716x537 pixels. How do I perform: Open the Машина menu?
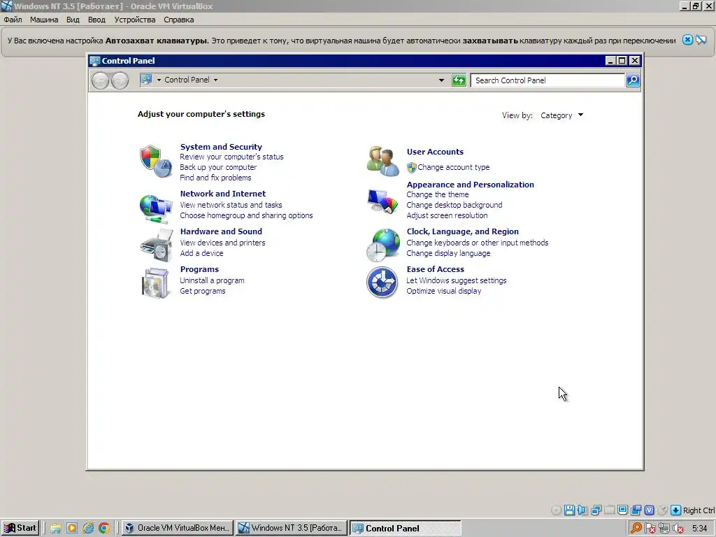click(x=44, y=20)
